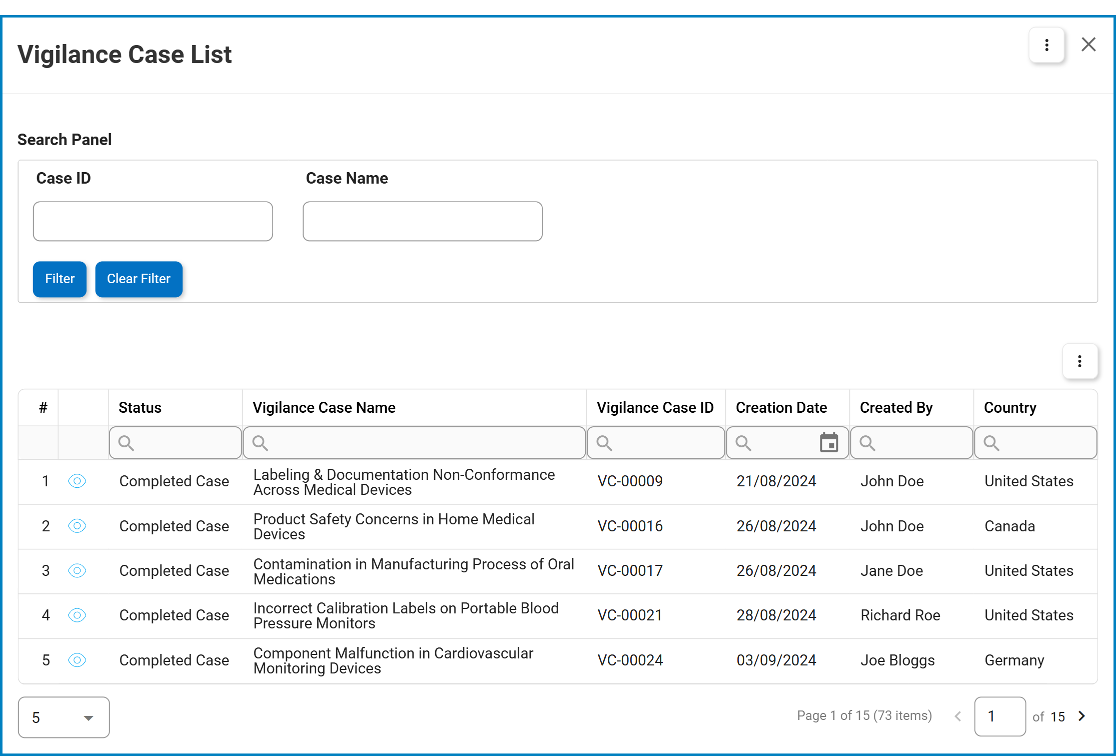Sort by the Status column header
The image size is (1116, 756).
(140, 408)
